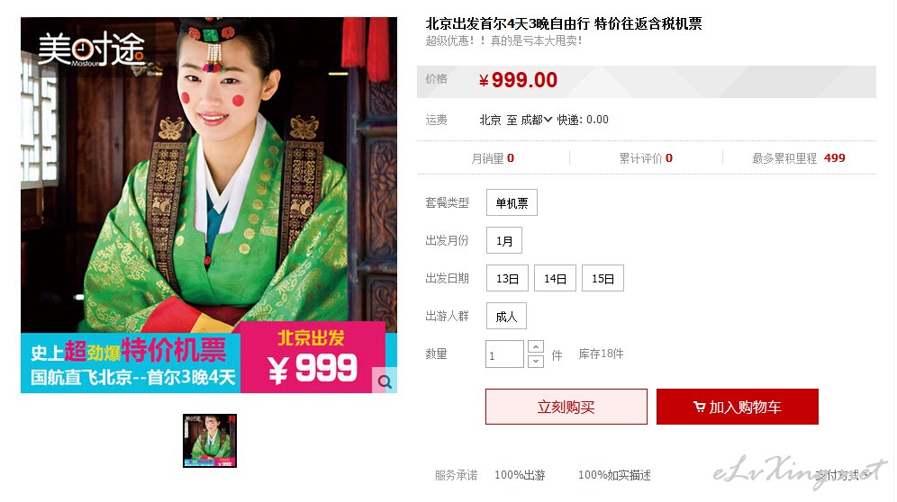Choose the 13日 departure date
Image resolution: width=897 pixels, height=502 pixels.
pos(507,278)
